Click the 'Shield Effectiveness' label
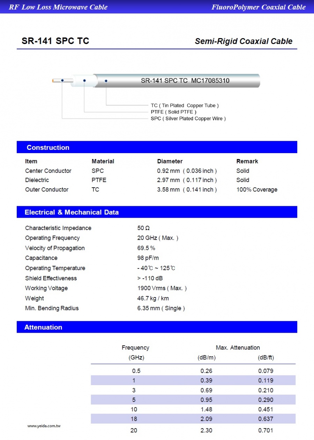Viewport: 314px width, 440px height. pos(51,278)
